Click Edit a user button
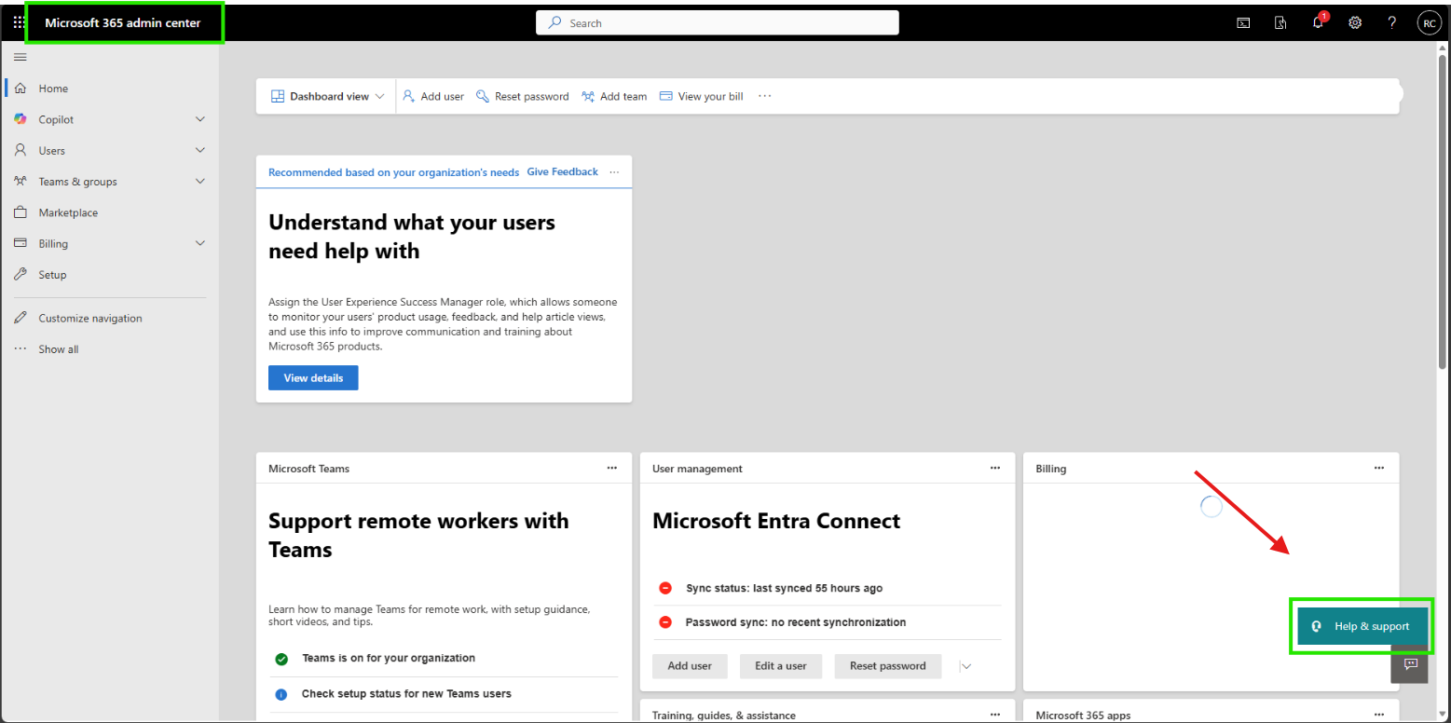This screenshot has width=1451, height=723. 781,666
